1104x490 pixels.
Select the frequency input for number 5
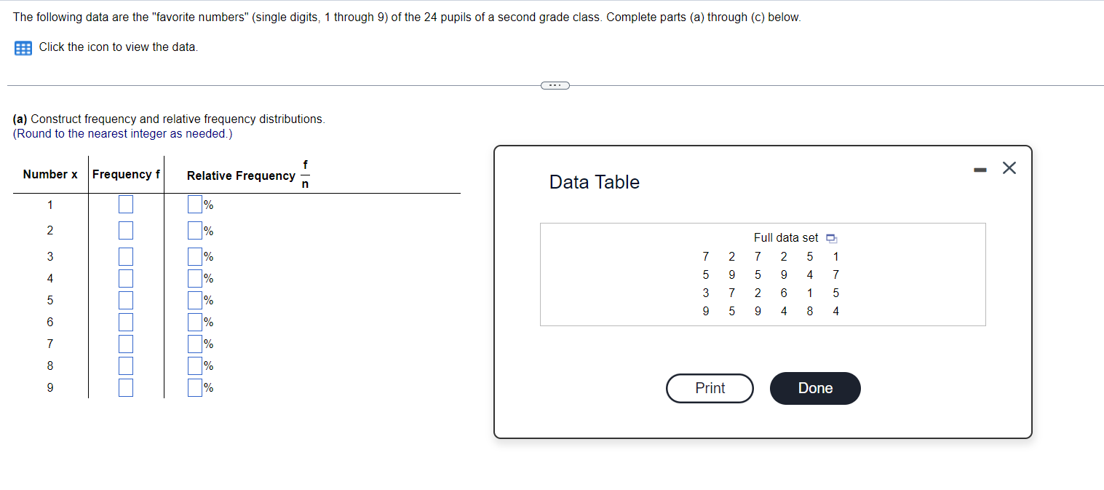(125, 300)
